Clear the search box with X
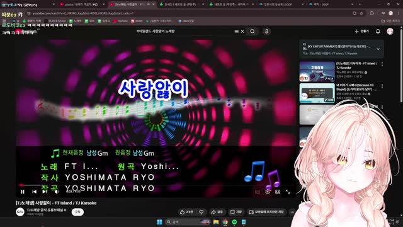This screenshot has height=227, width=403. pyautogui.click(x=242, y=32)
